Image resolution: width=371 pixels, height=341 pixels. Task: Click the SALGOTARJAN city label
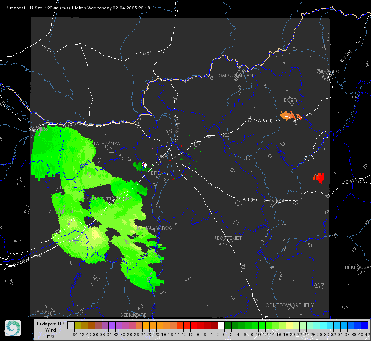(x=236, y=75)
